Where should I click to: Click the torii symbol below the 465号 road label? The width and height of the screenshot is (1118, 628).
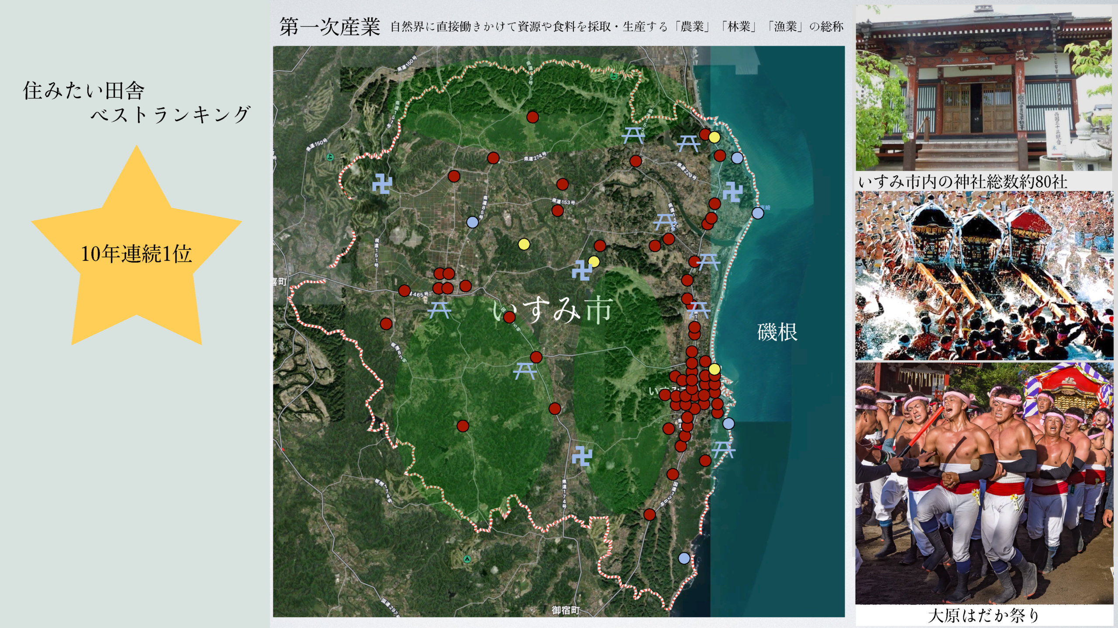coord(439,310)
